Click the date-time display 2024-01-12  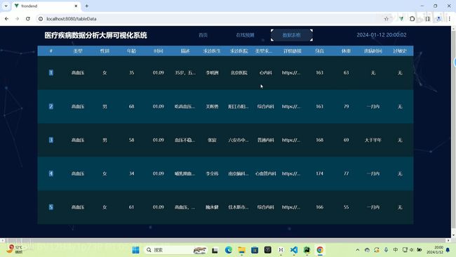382,35
